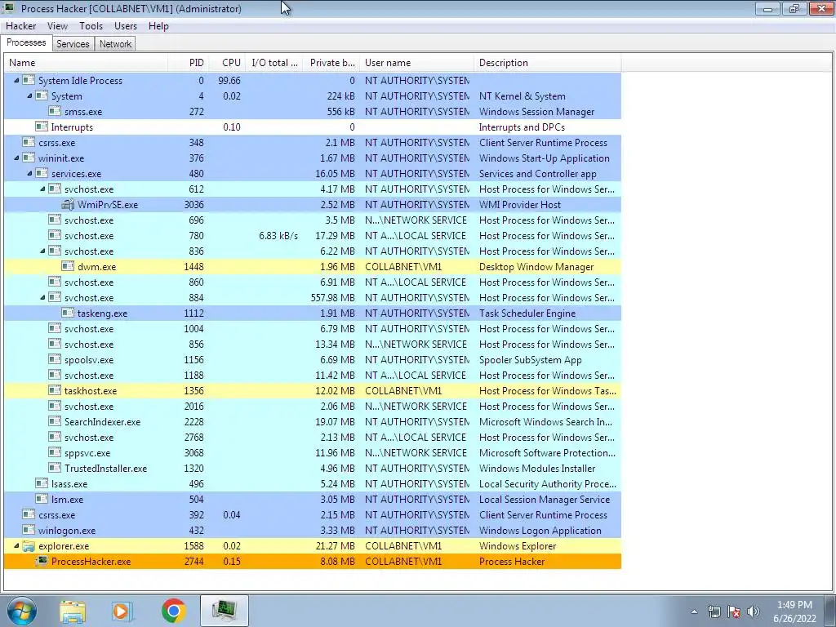
Task: Click the taskeng.exe process icon
Action: click(68, 313)
